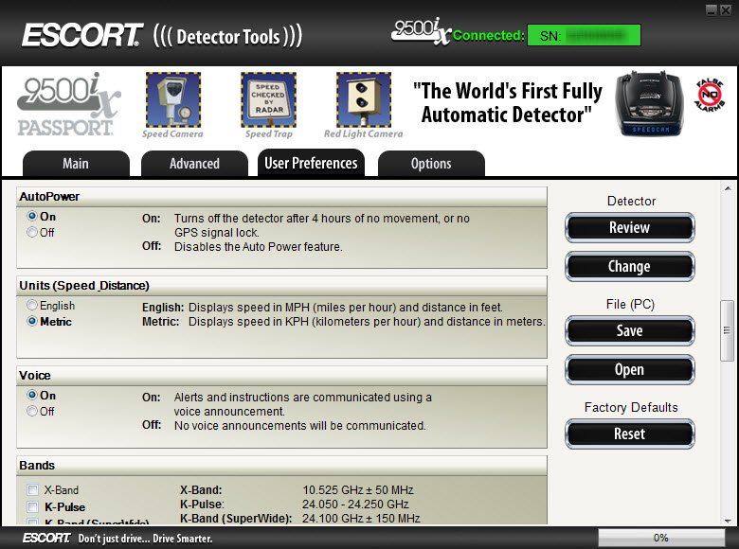
Task: Click the Speed Camera icon
Action: tap(172, 100)
